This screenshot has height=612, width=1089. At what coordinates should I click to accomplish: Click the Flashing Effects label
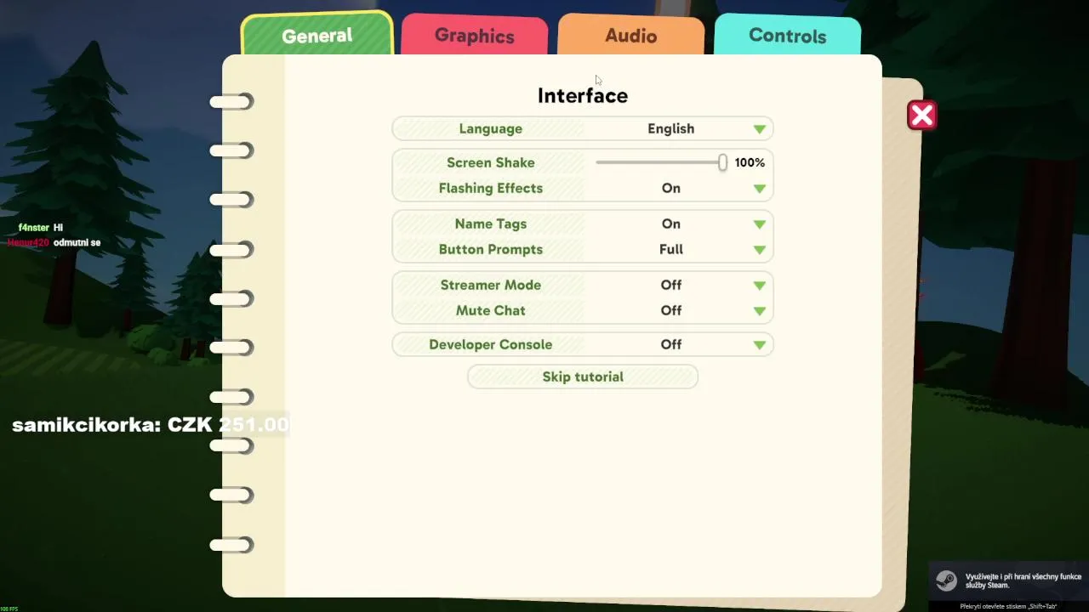[x=490, y=188]
